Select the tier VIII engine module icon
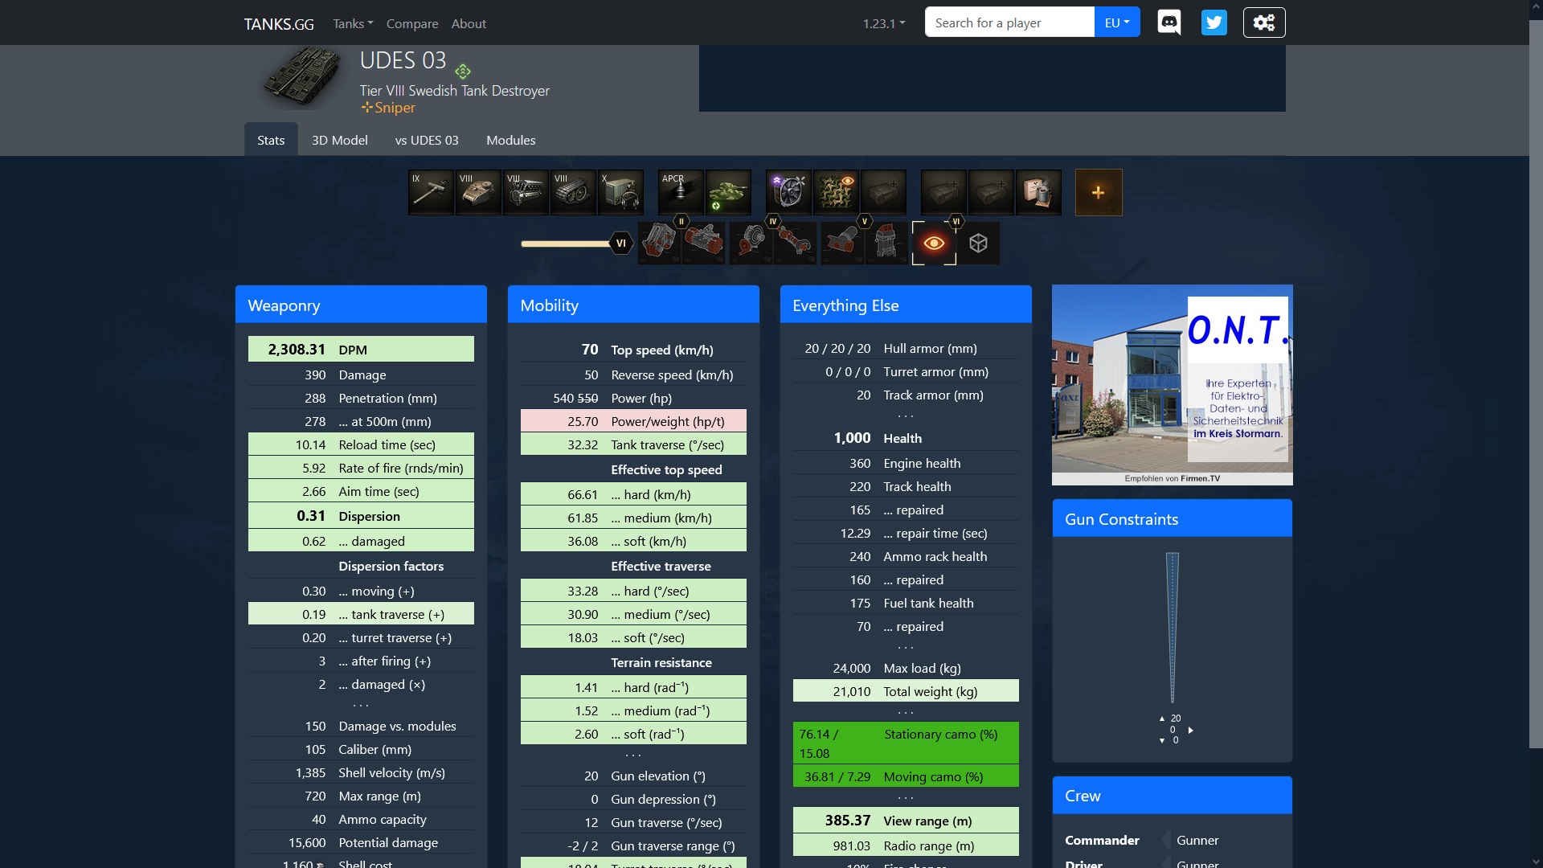This screenshot has height=868, width=1543. (x=526, y=192)
